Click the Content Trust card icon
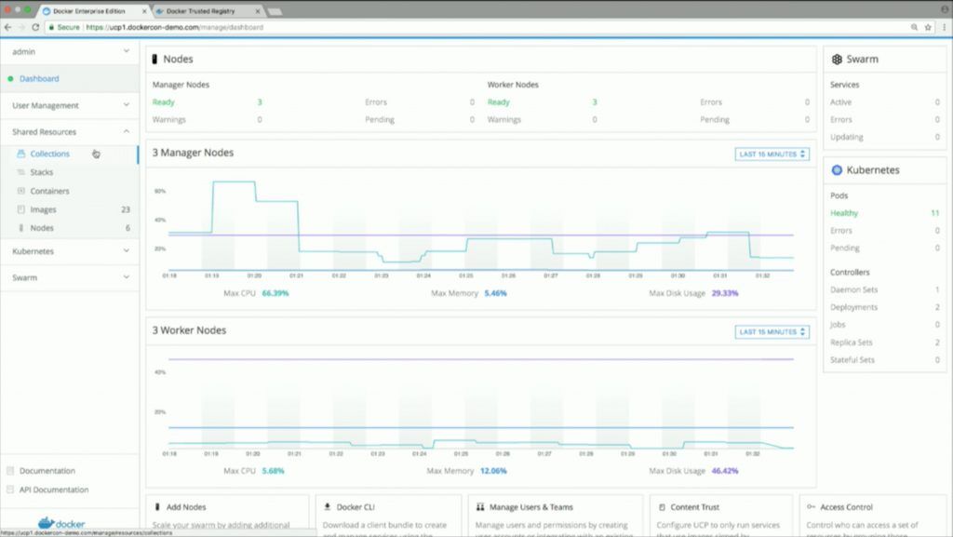This screenshot has height=537, width=953. point(662,506)
